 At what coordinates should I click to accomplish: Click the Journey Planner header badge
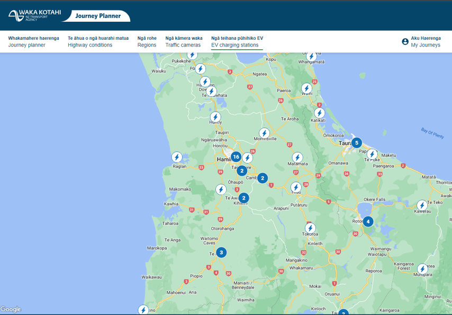[x=97, y=16]
